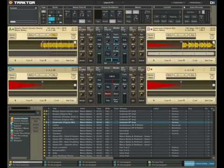Image resolution: width=224 pixels, height=168 pixels.
Task: Toggle the highlighted Key button on deck A
Action: tap(54, 35)
